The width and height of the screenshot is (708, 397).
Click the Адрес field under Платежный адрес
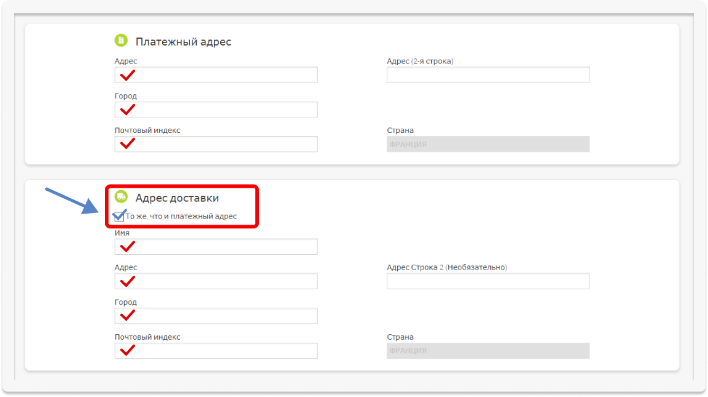pyautogui.click(x=216, y=75)
